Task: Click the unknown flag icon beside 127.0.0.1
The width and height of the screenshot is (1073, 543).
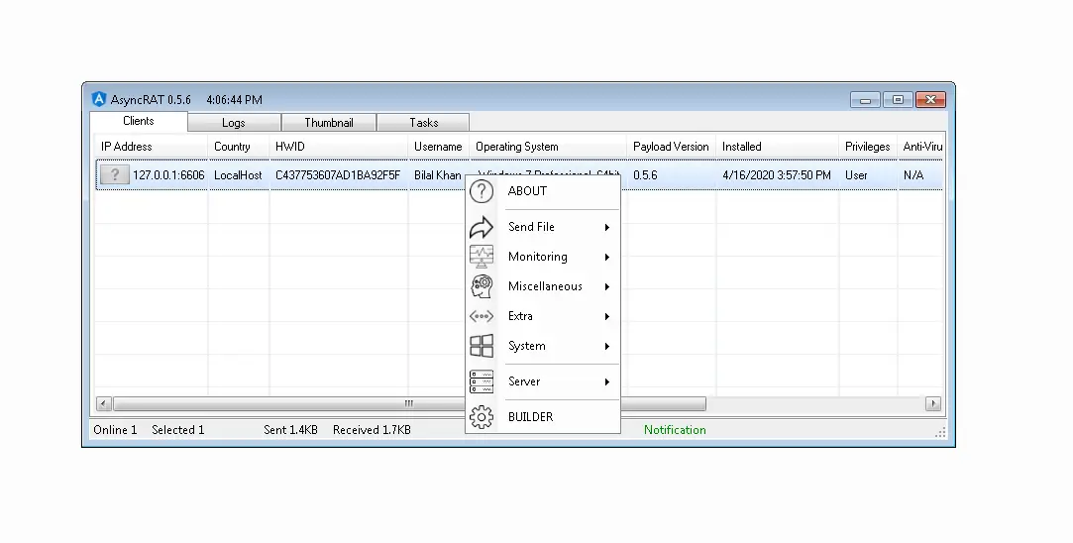Action: pos(114,174)
